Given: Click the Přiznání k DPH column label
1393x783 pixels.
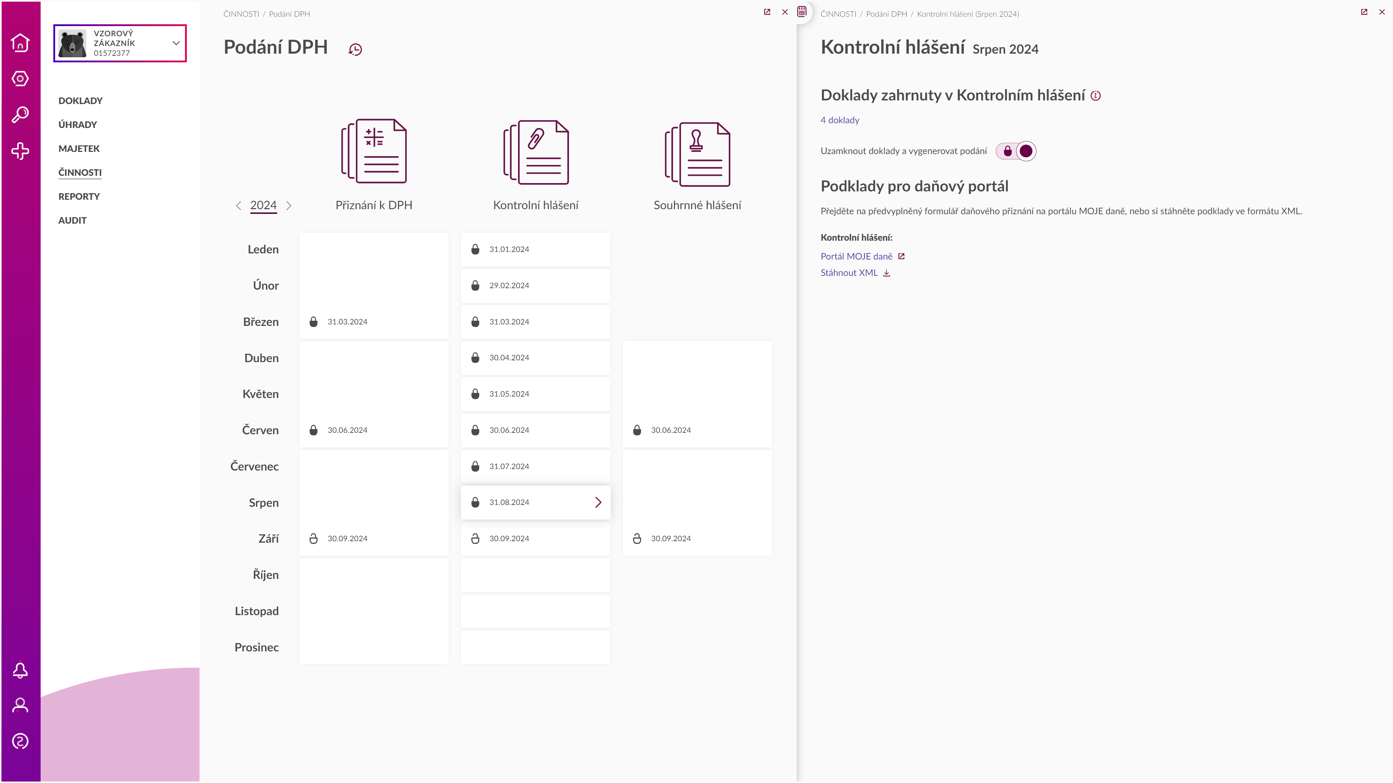Looking at the screenshot, I should click(374, 205).
